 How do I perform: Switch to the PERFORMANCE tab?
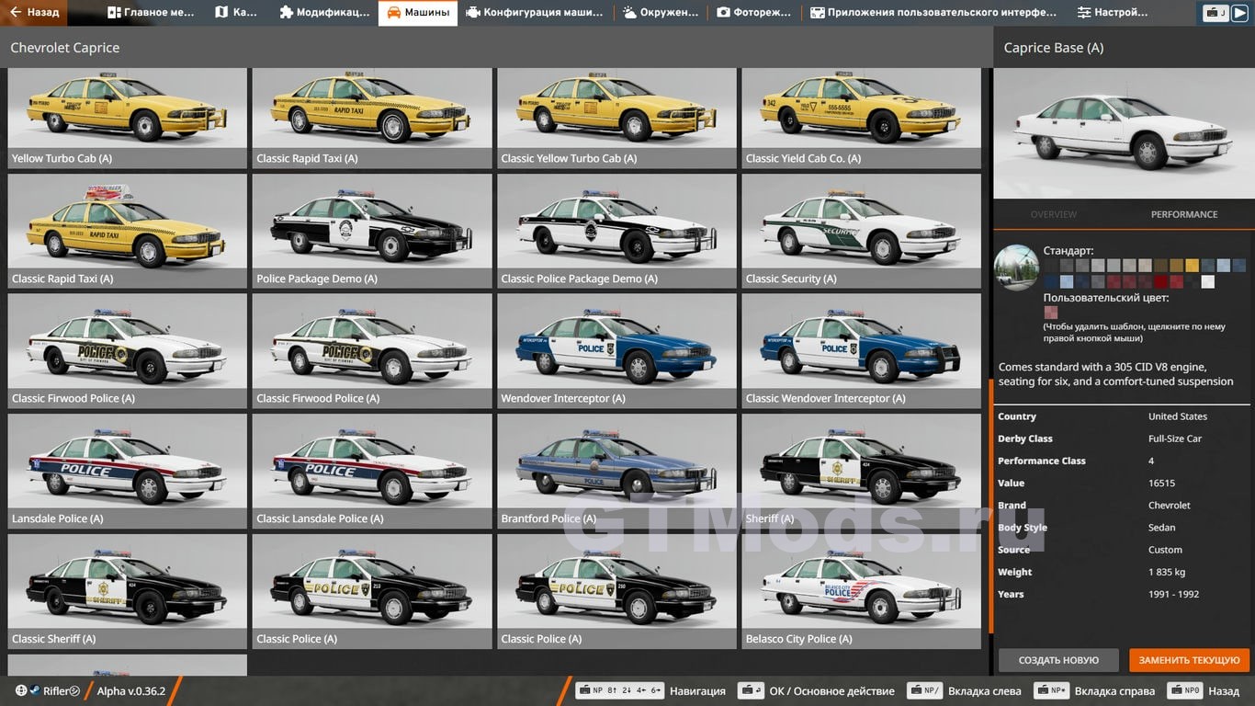click(x=1184, y=214)
